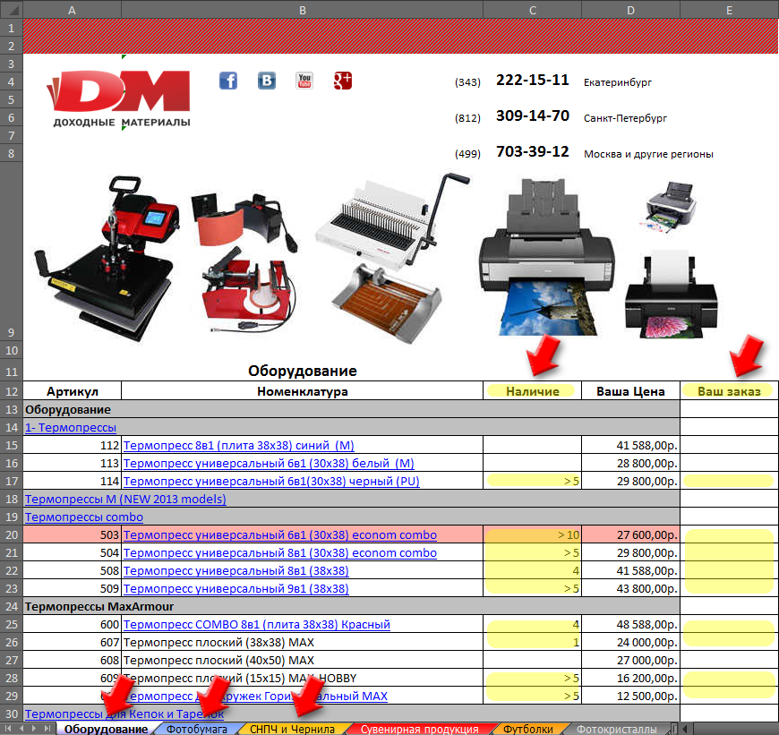The width and height of the screenshot is (779, 735).
Task: Select Термопресс плоский (40х50) MAX cell
Action: (x=302, y=660)
